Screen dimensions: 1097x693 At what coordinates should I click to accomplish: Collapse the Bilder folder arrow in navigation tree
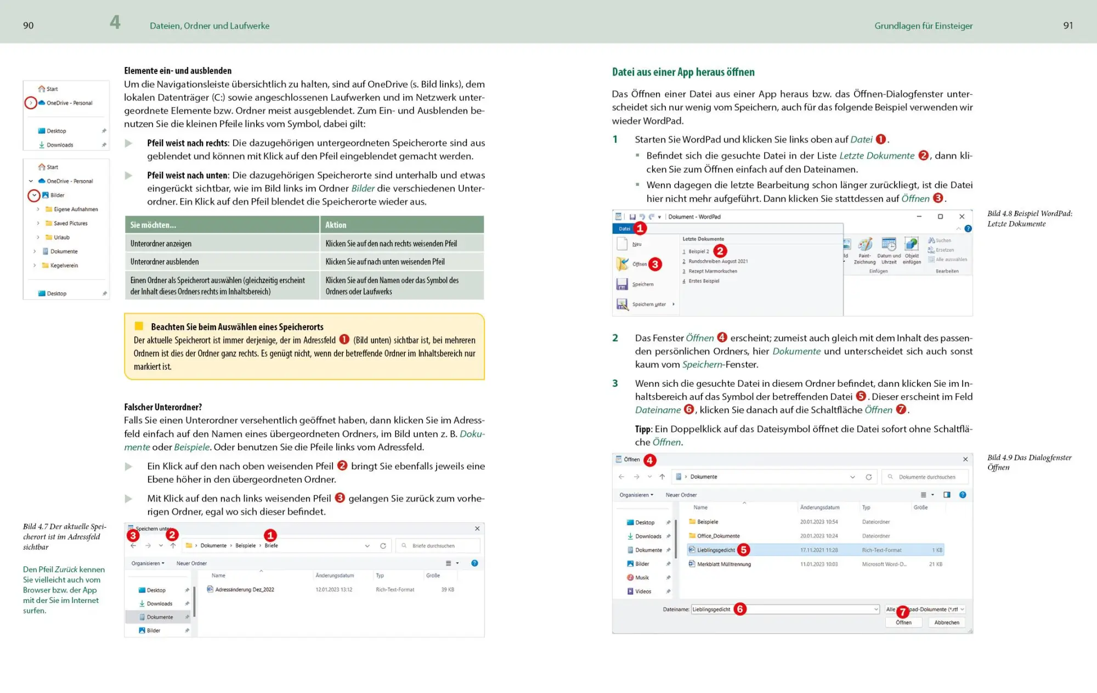point(34,195)
